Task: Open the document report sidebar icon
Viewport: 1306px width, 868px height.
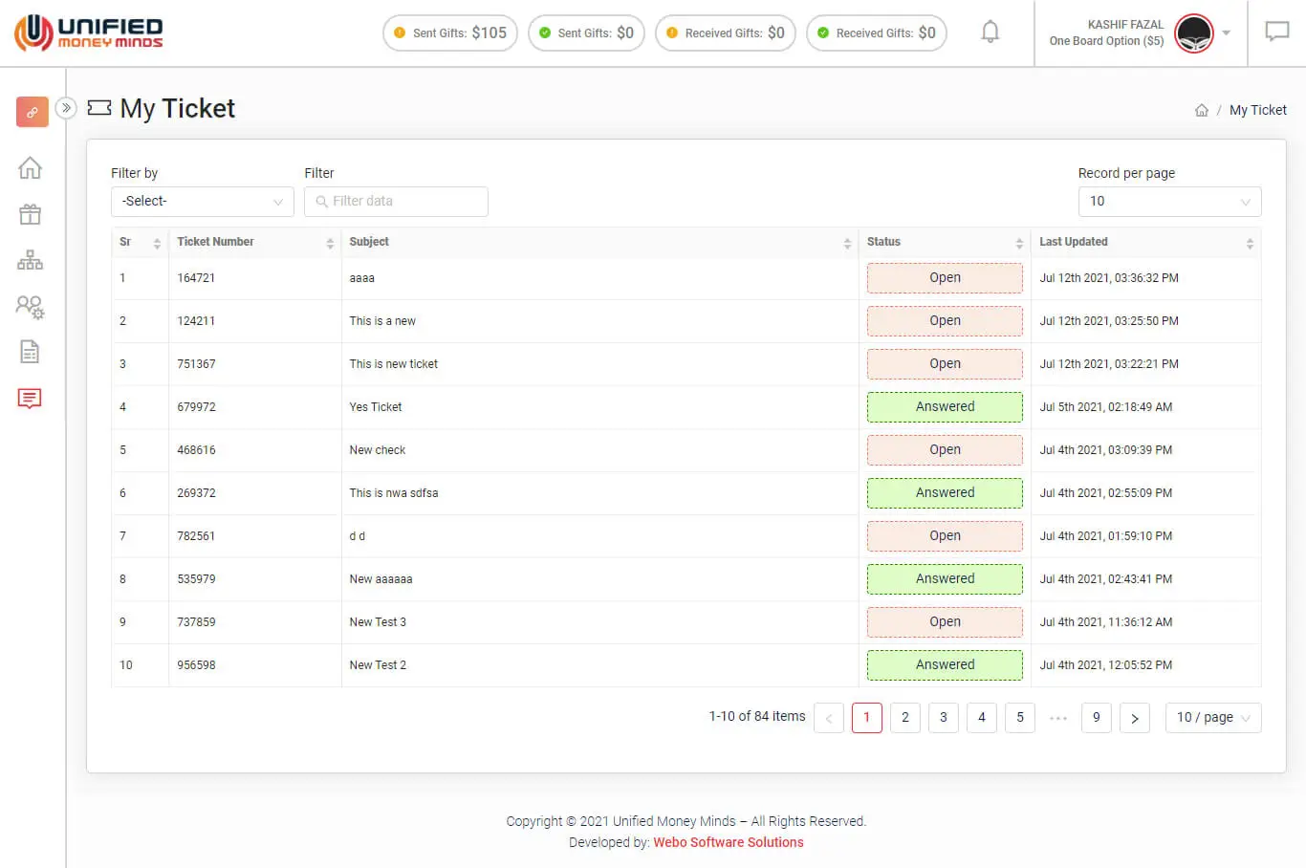Action: click(x=31, y=352)
